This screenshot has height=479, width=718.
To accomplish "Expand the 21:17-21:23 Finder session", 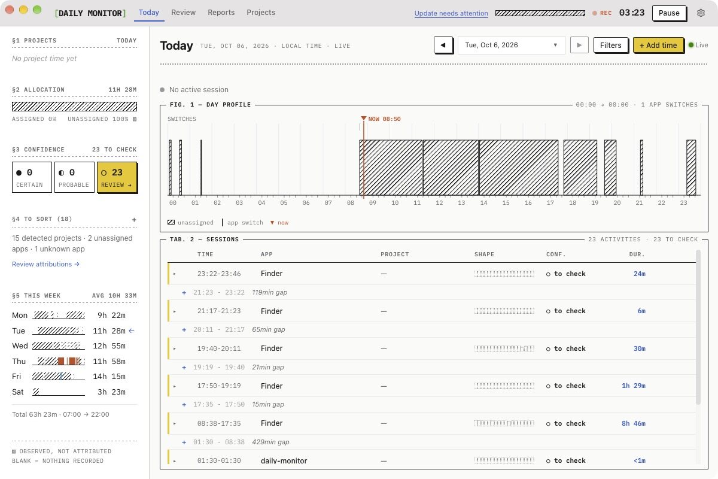I will click(175, 311).
